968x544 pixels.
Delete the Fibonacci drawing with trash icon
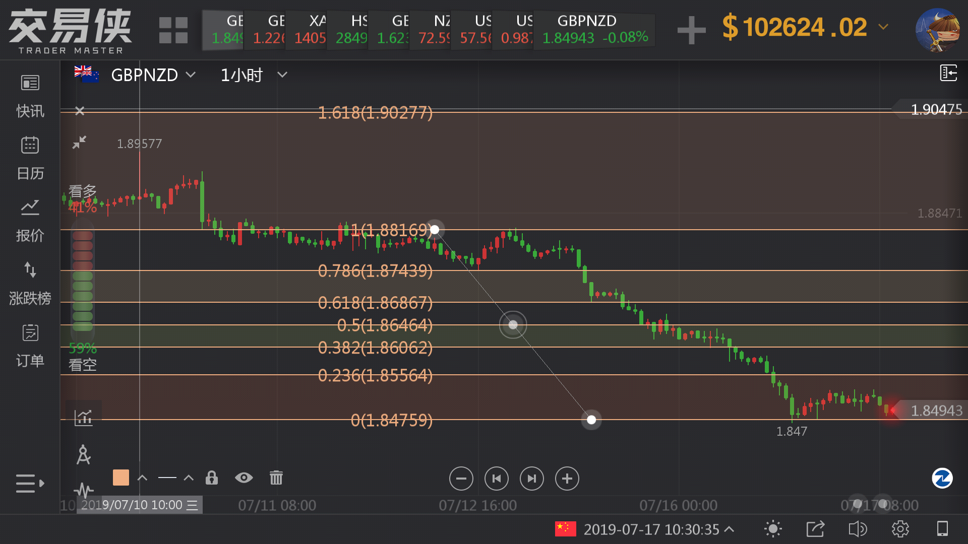[276, 478]
